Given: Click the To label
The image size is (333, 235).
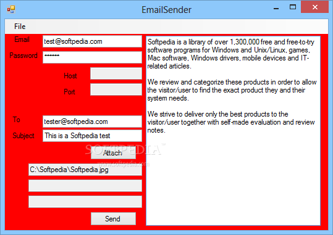Looking at the screenshot, I should (x=16, y=120).
